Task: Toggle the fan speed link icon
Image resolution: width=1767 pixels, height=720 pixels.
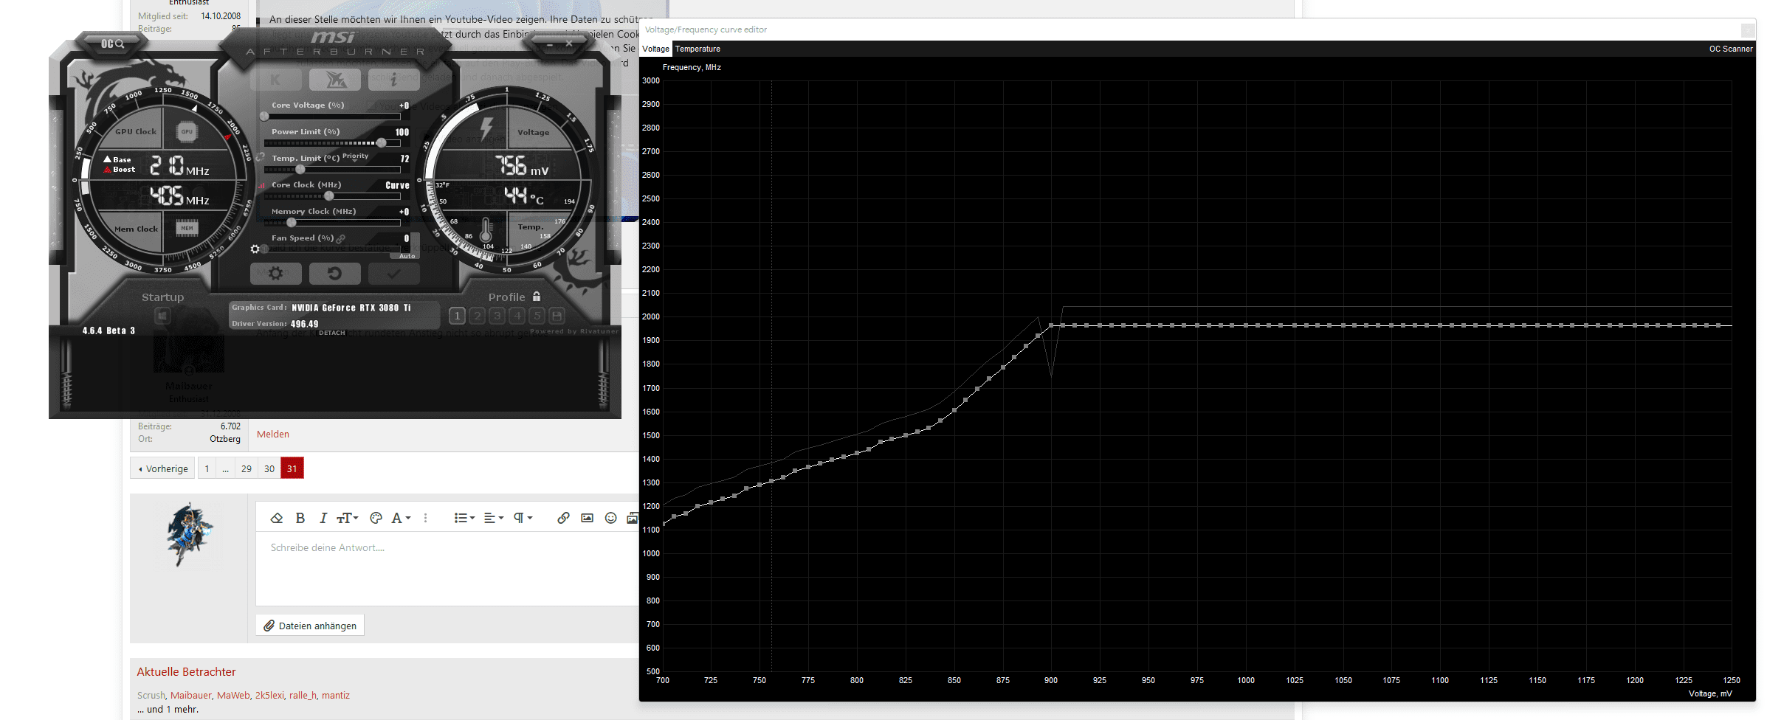Action: 341,238
